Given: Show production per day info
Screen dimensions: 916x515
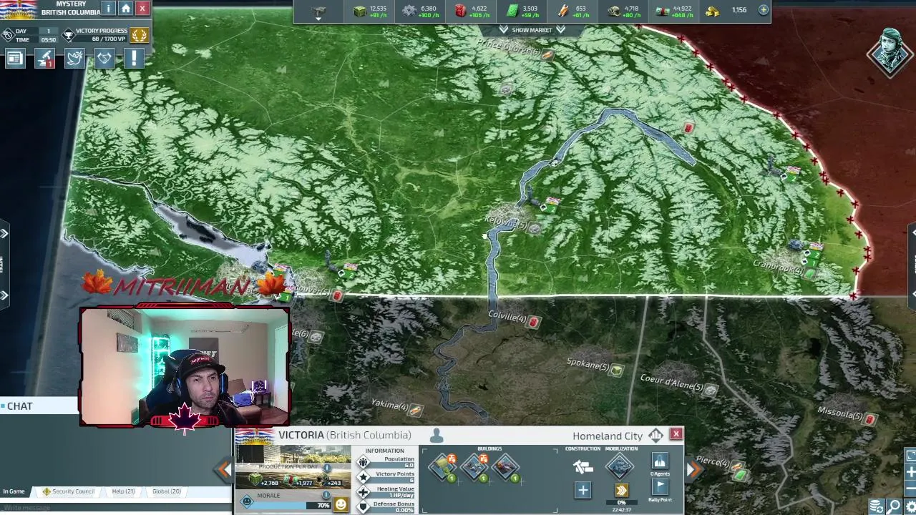Looking at the screenshot, I should 326,467.
